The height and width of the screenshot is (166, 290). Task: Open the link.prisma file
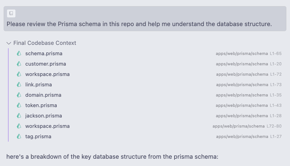38,85
